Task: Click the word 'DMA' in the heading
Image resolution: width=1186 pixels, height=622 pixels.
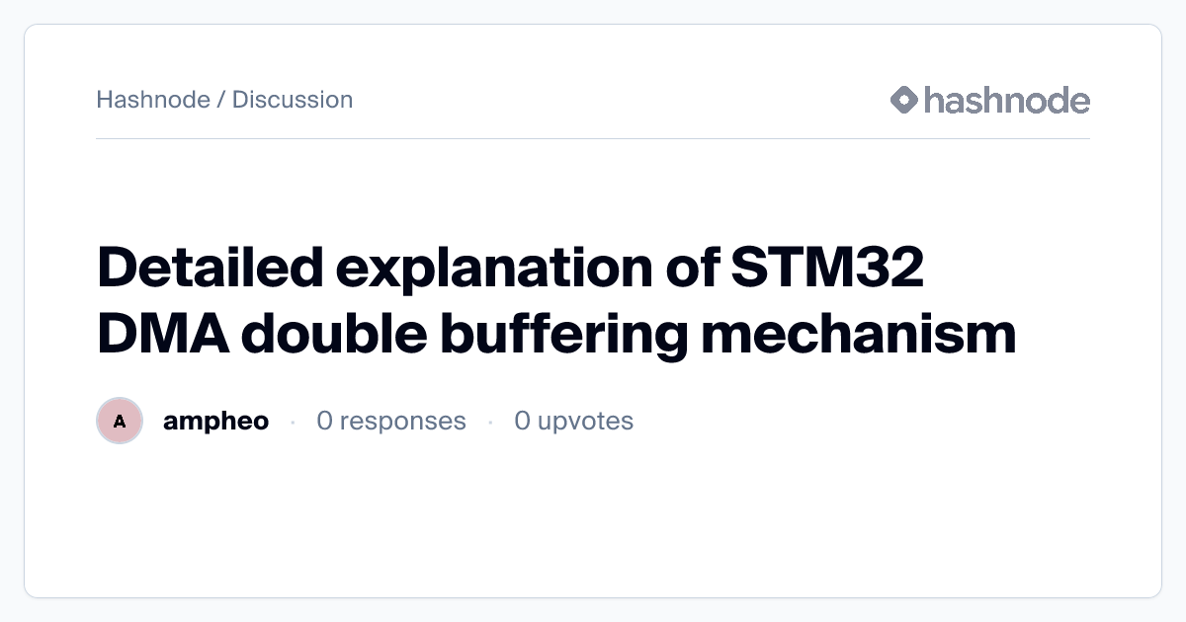Action: [x=161, y=334]
